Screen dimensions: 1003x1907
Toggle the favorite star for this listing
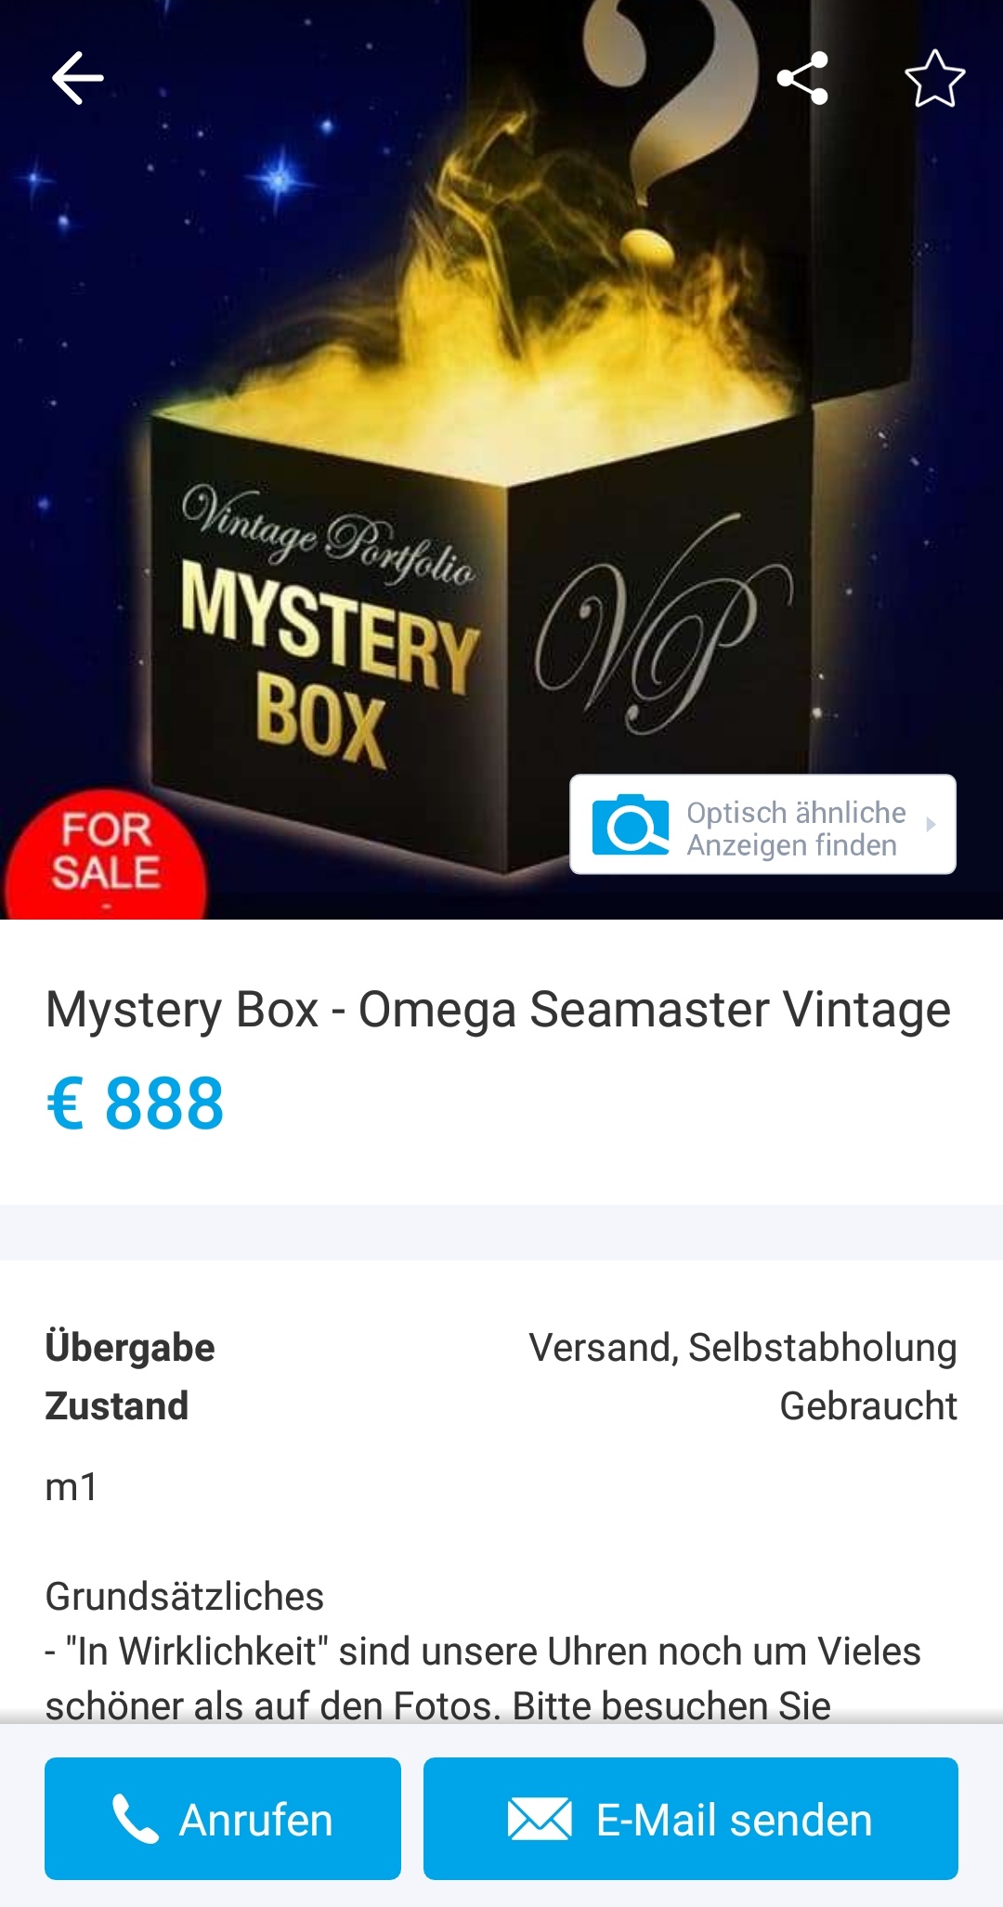934,79
